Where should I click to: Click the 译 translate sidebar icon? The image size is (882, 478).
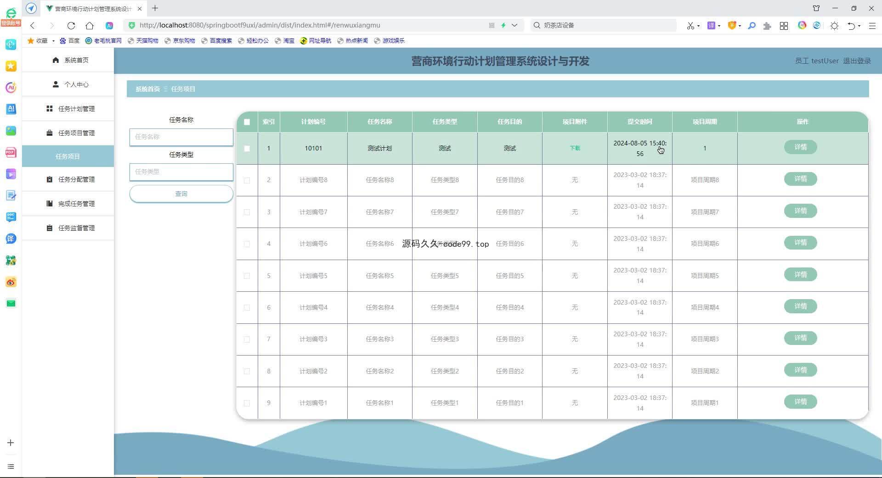point(11,239)
